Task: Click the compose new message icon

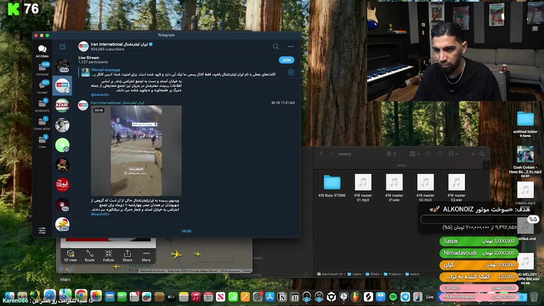Action: [x=62, y=46]
